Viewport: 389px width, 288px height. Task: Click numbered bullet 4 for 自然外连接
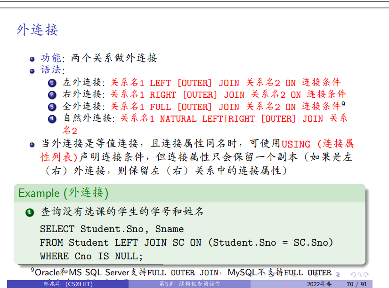pyautogui.click(x=52, y=119)
